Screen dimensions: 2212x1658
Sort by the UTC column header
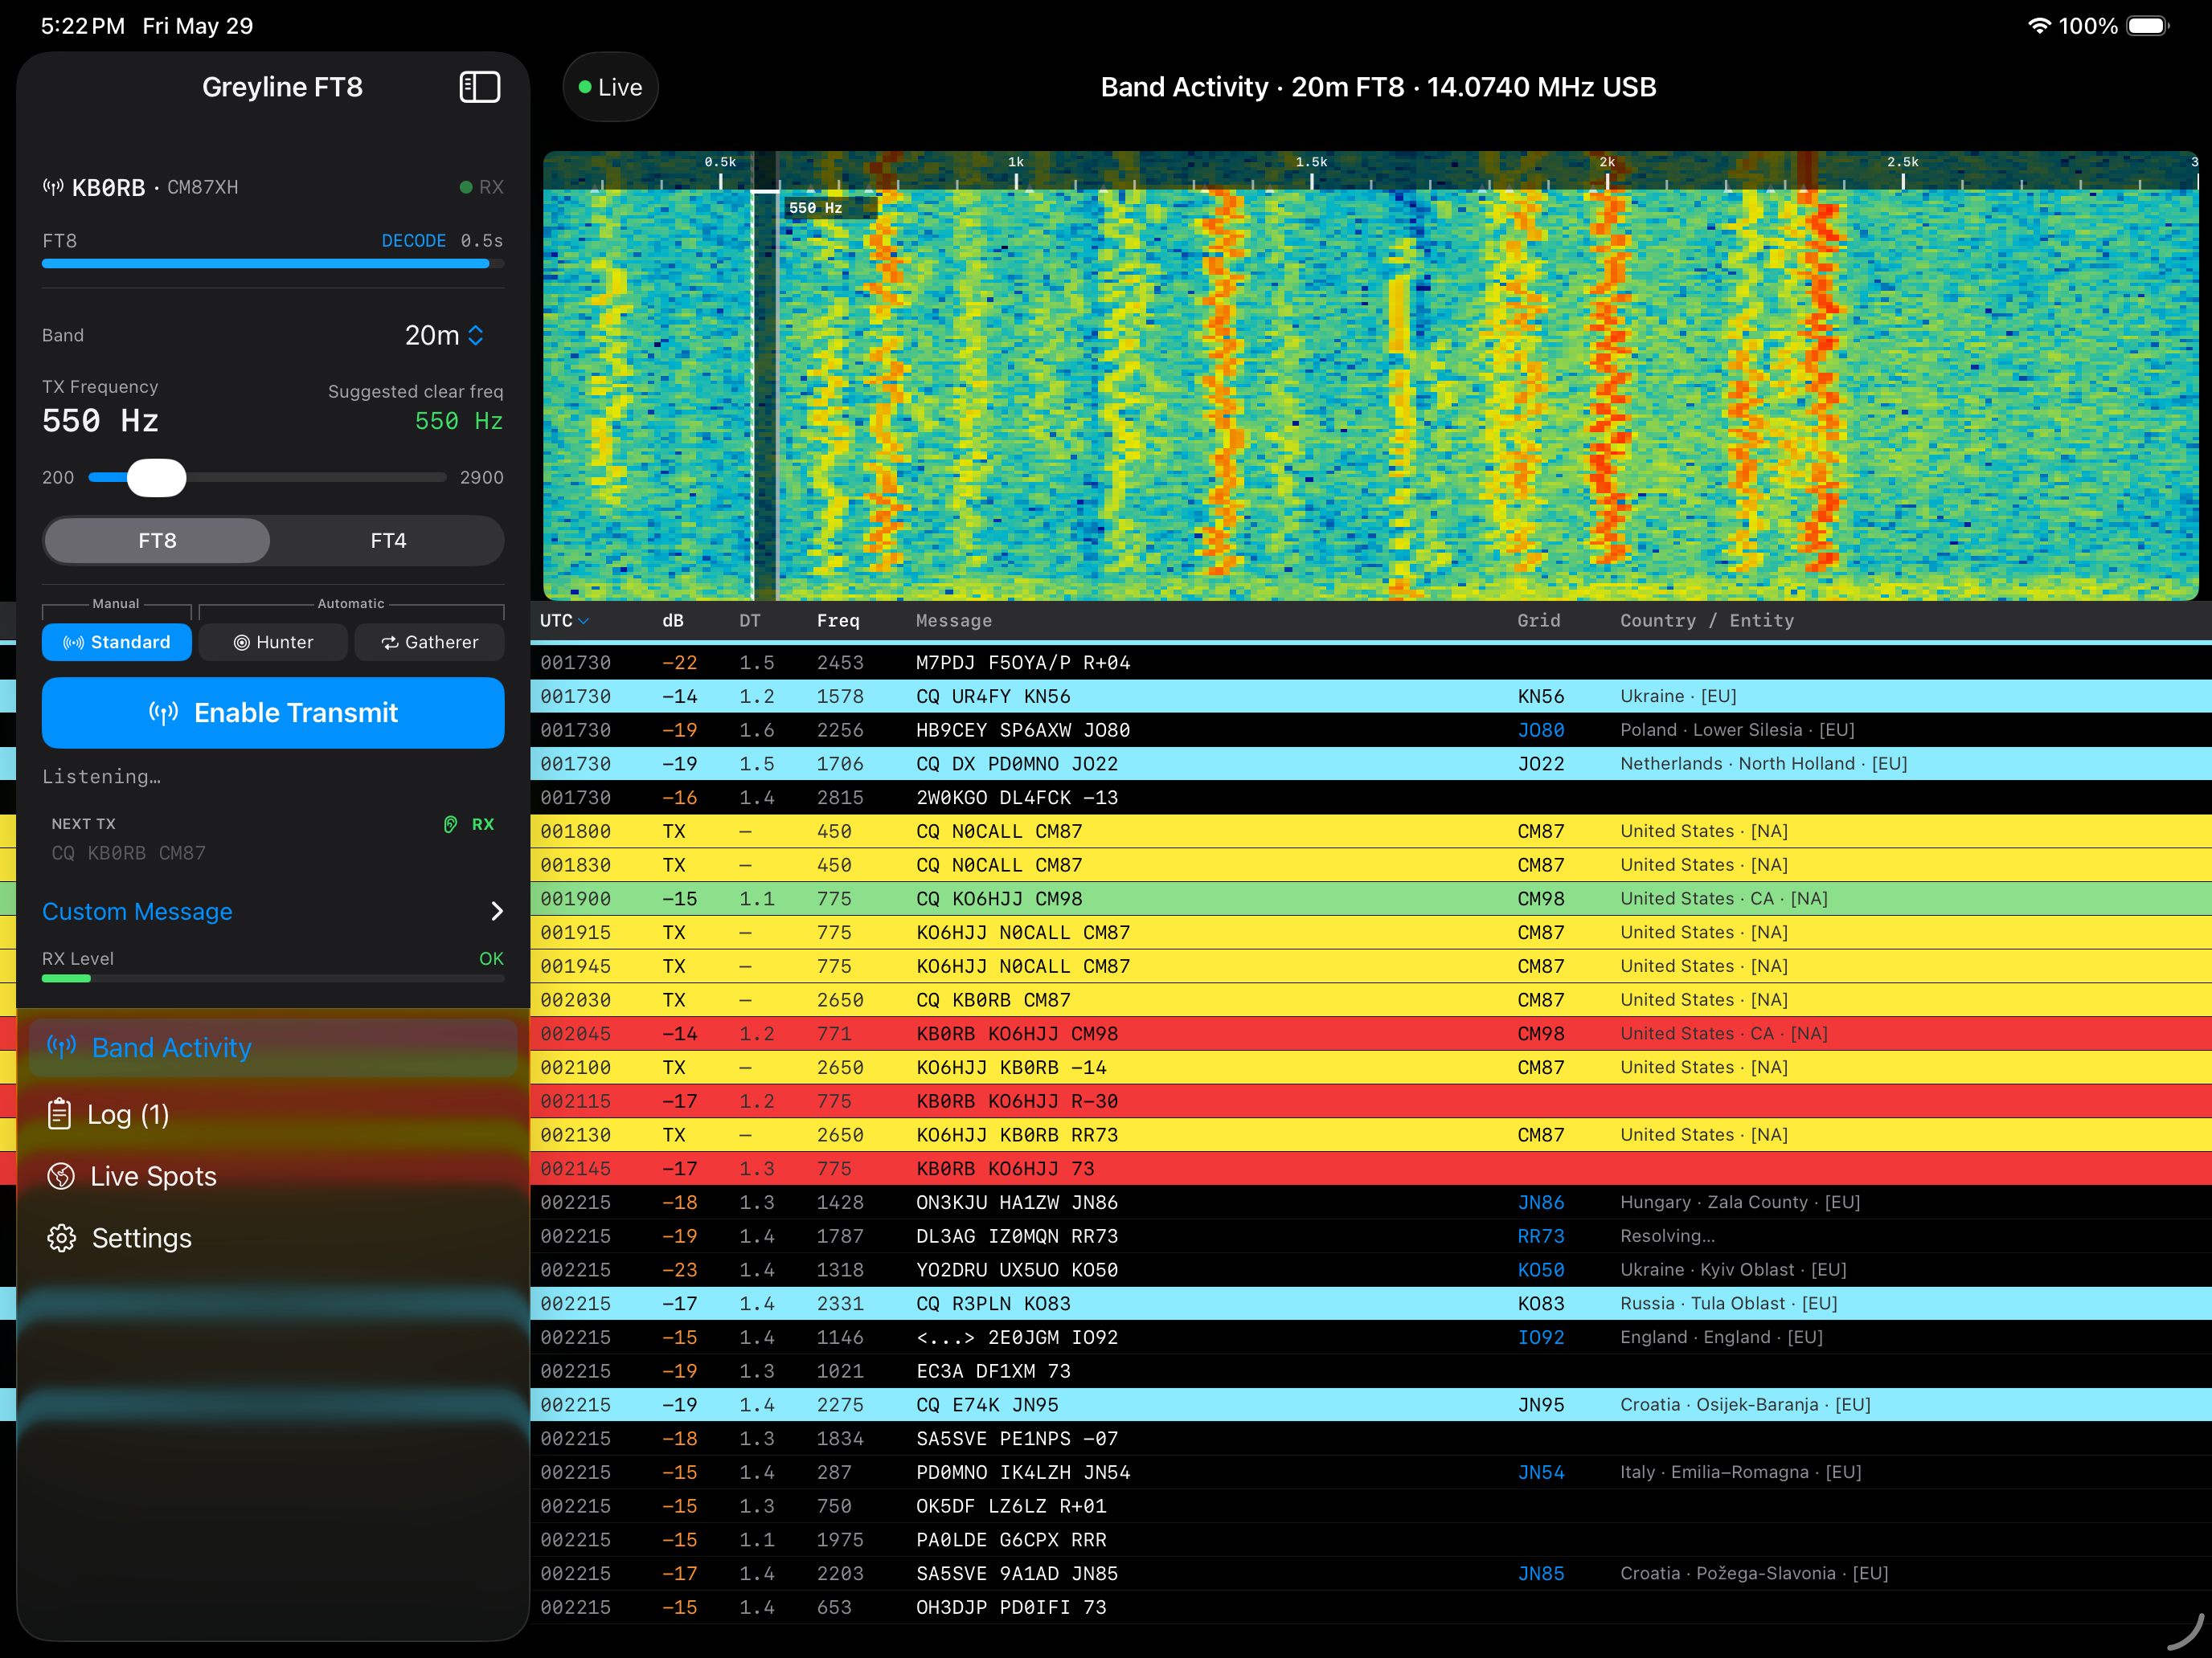(564, 621)
